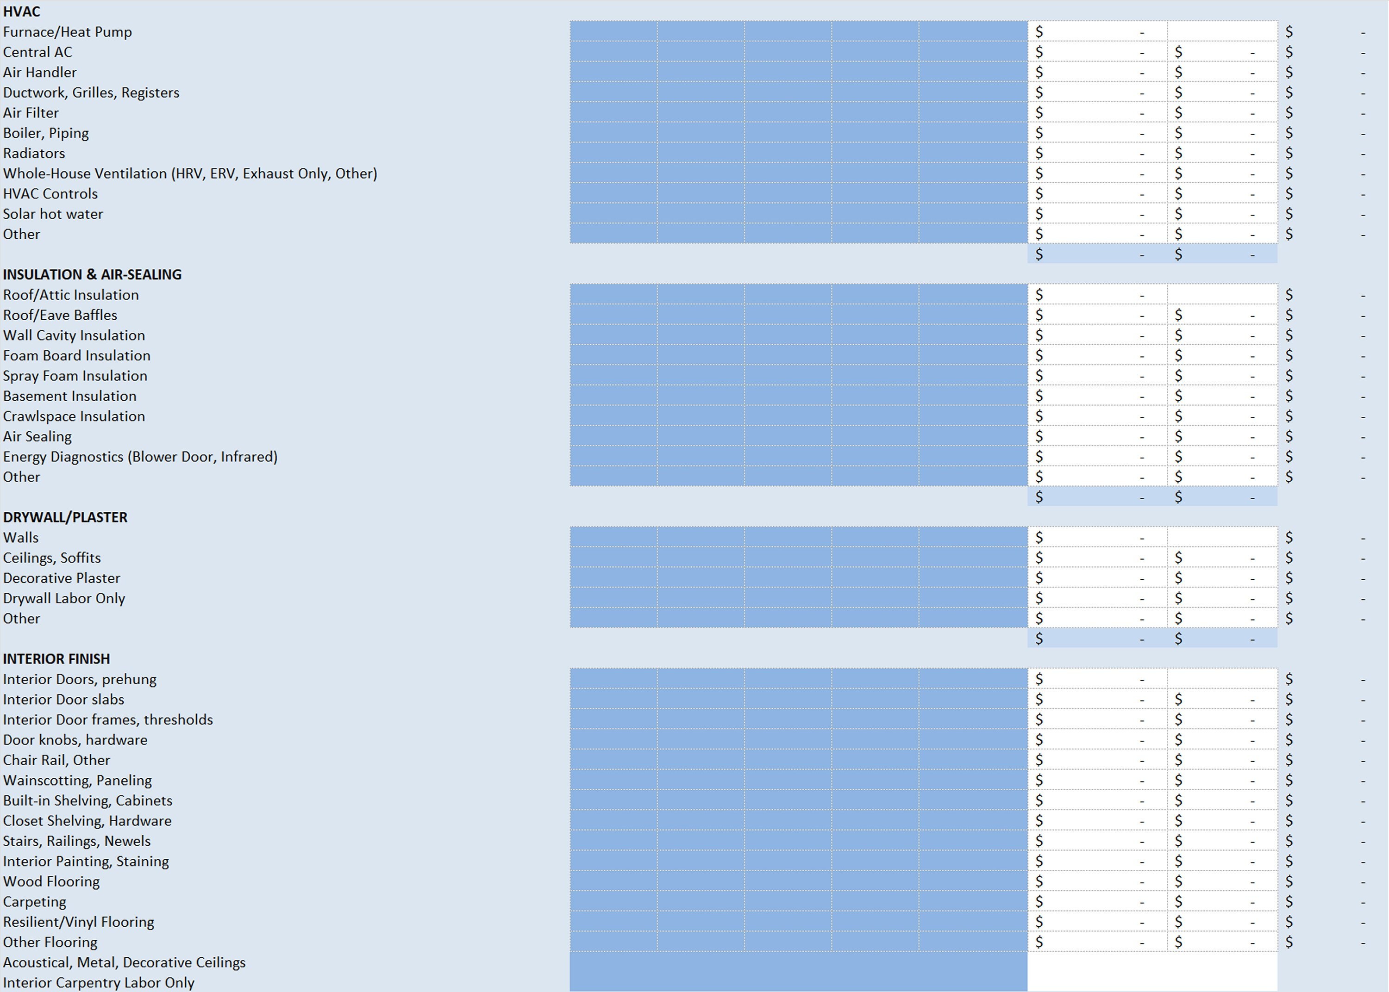This screenshot has width=1389, height=992.
Task: Select the Carpeting cell
Action: point(34,902)
